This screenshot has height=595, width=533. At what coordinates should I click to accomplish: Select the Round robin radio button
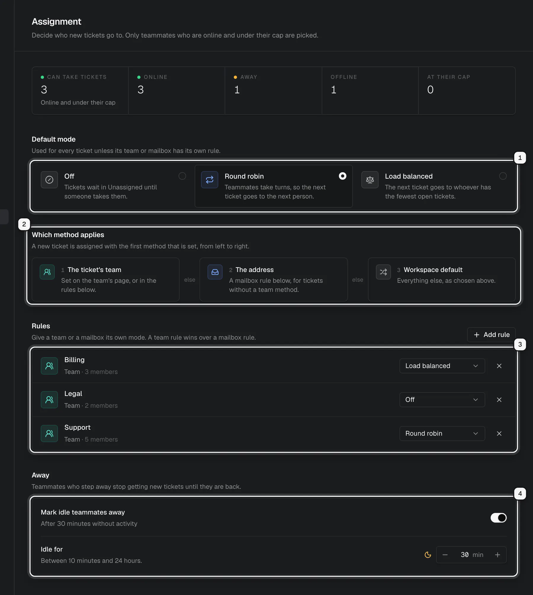342,176
